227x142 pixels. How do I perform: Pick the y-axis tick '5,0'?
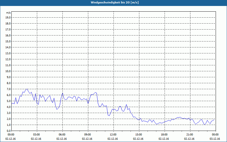pos(9,101)
